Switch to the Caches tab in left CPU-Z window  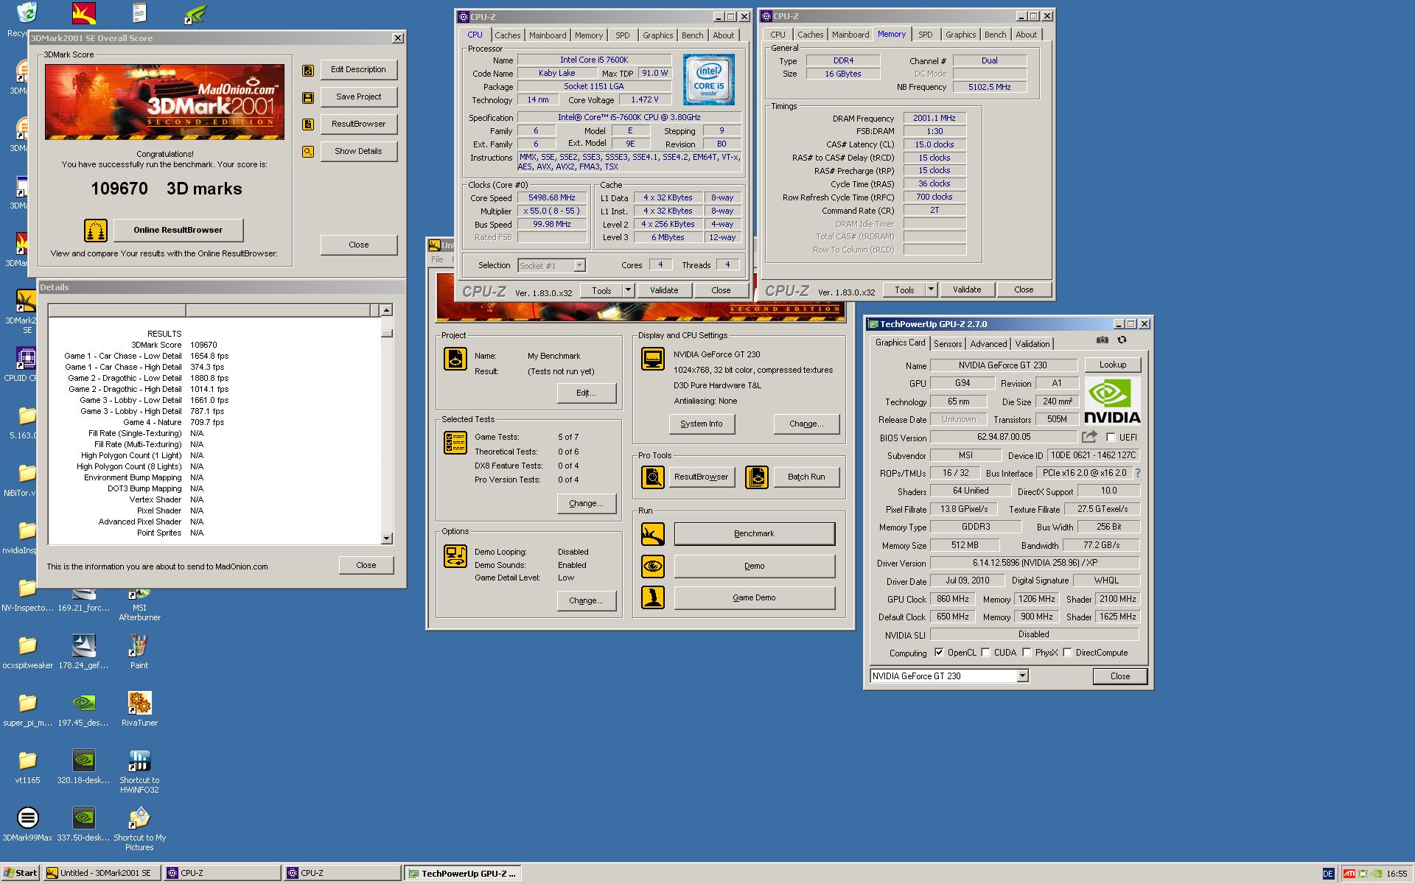click(507, 35)
